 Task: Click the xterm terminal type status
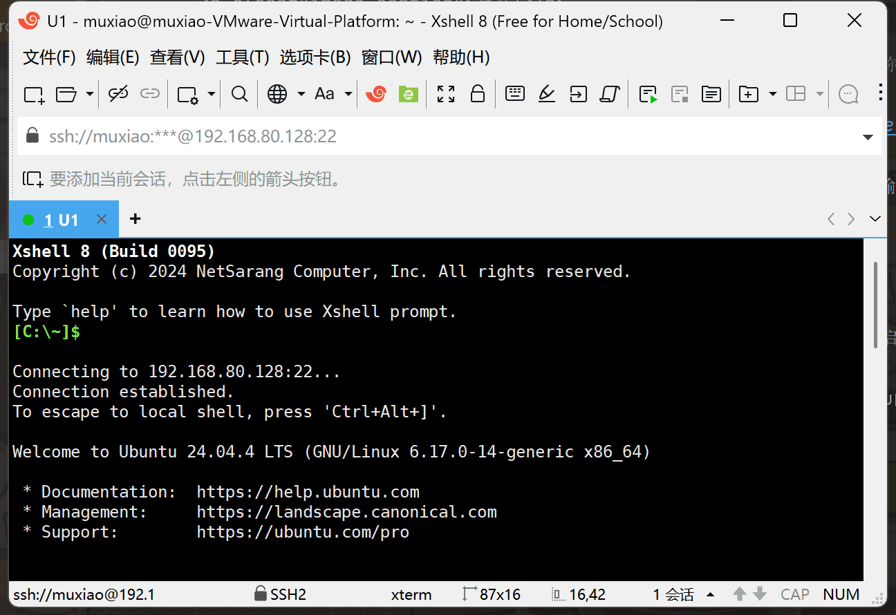[411, 595]
